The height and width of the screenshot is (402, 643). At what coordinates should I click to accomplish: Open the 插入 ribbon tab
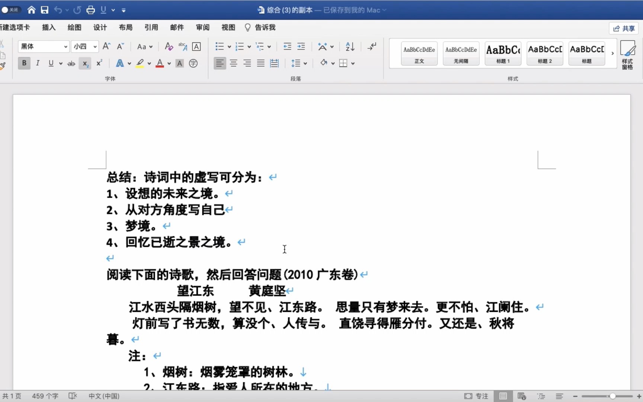pyautogui.click(x=49, y=27)
